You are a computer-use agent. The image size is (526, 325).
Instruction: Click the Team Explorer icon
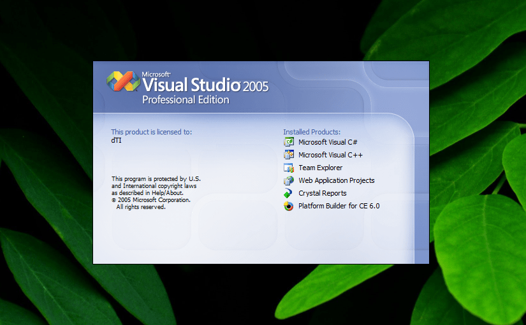[x=288, y=168]
